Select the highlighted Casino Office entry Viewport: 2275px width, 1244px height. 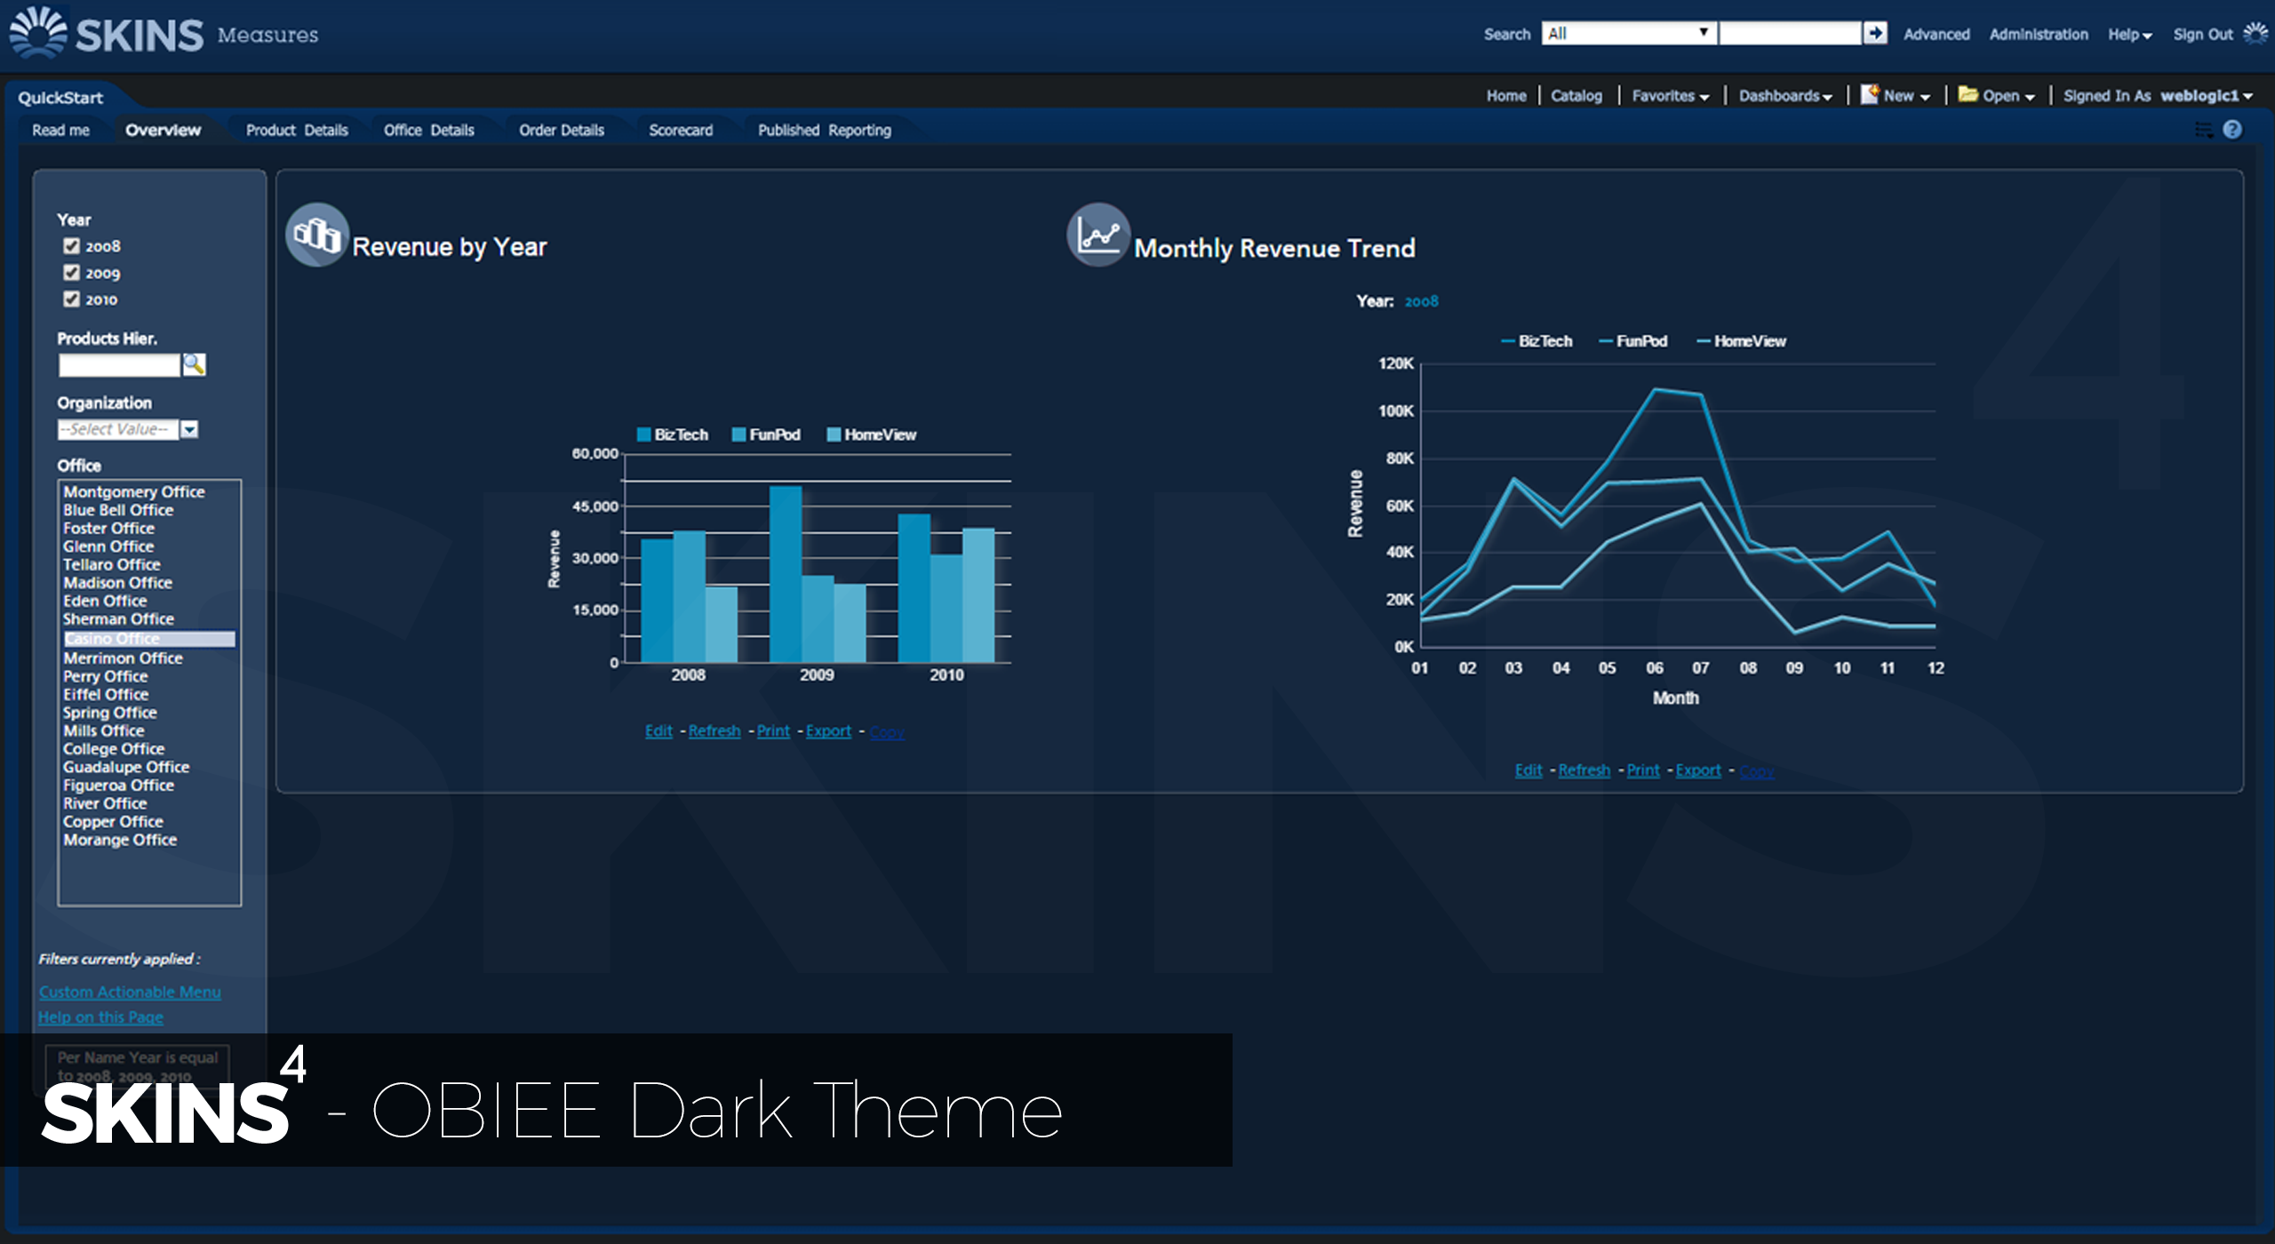(149, 639)
